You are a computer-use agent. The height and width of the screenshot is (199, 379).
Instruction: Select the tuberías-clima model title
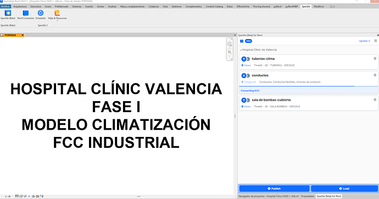263,59
